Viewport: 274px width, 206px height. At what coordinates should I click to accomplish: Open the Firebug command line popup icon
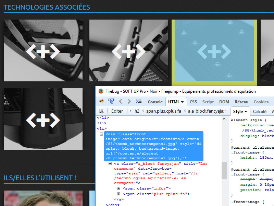click(139, 101)
